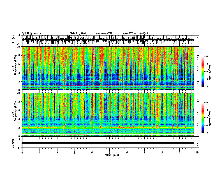Viewport: 222px width, 171px height.
Task: Click the "start UT = 10:50:1" header text
Action: [135, 34]
